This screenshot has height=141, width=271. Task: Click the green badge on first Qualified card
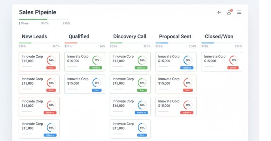pos(96,68)
